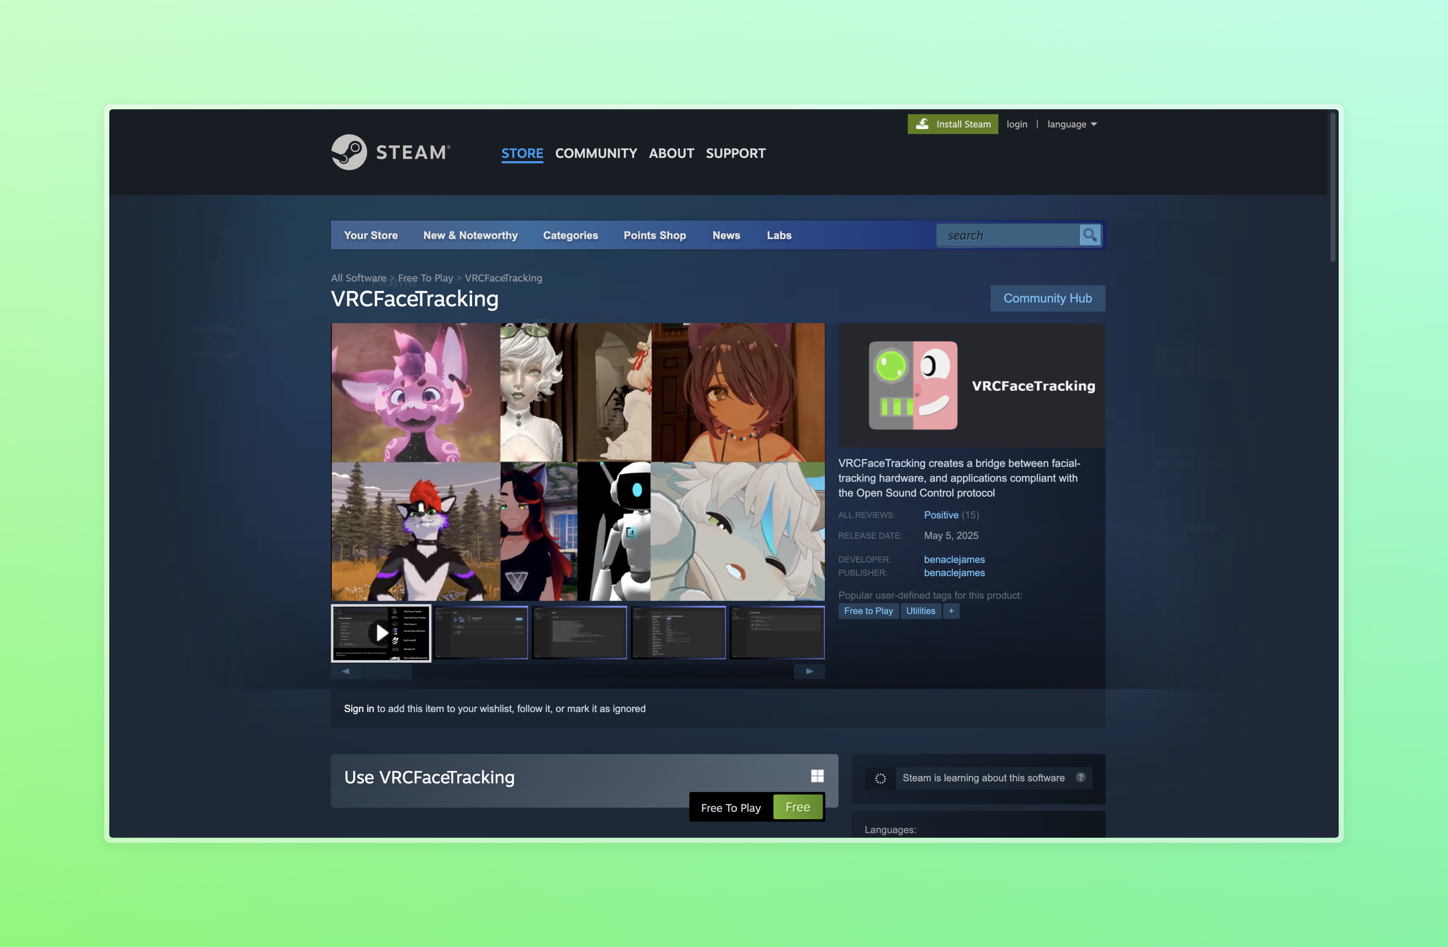Screen dimensions: 1448x947
Task: Click the question mark help icon
Action: [1081, 777]
